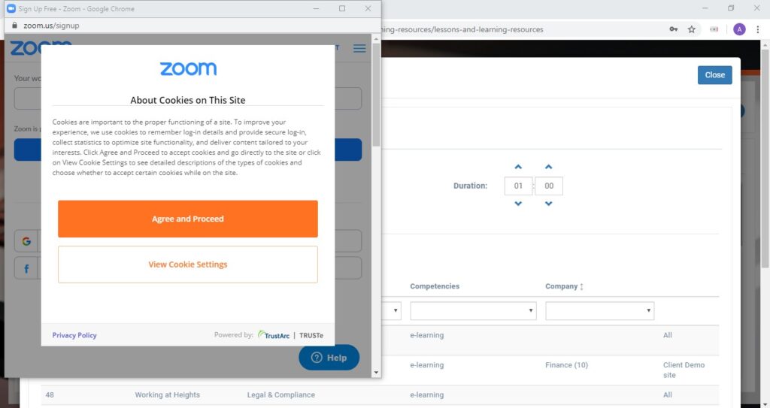
Task: Click the row number 48 cell
Action: (50, 394)
